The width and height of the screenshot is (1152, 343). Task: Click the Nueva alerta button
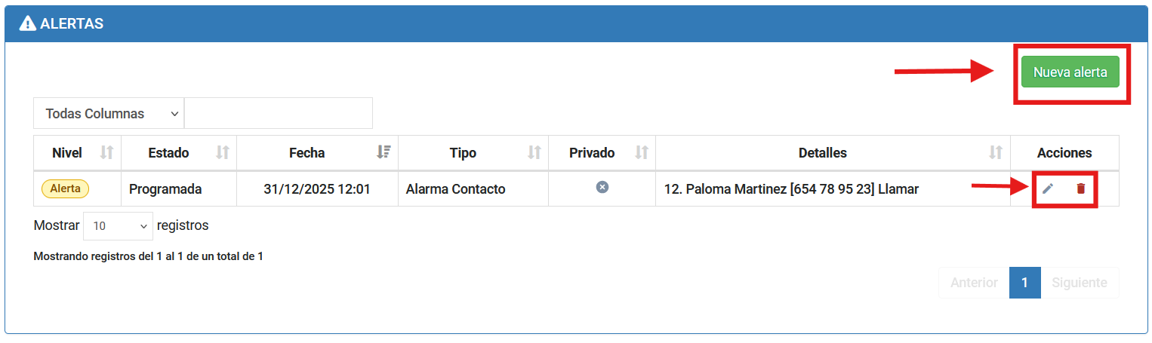click(x=1070, y=72)
